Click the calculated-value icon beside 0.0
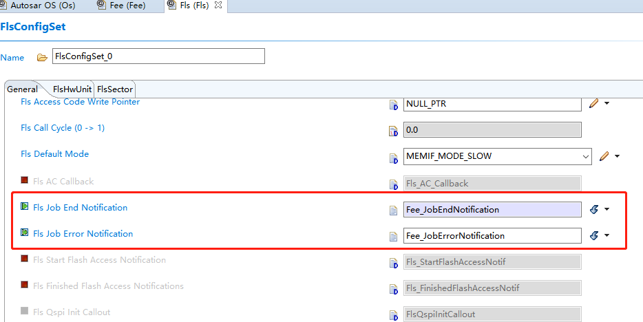 coord(393,131)
